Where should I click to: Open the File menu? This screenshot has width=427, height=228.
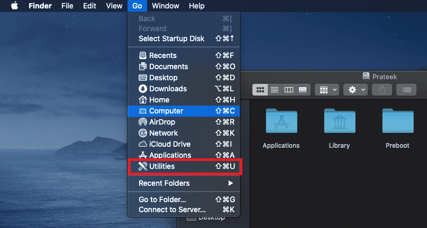click(x=67, y=6)
